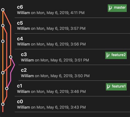Select the c1 commit node circle

click(7, 89)
